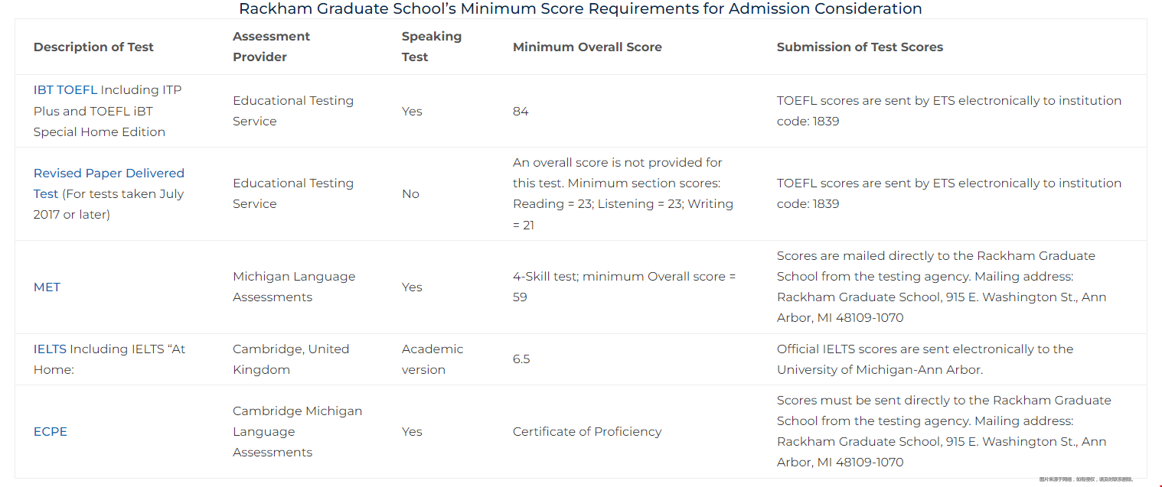
Task: Click the Official IELTS scores submission text
Action: click(925, 359)
